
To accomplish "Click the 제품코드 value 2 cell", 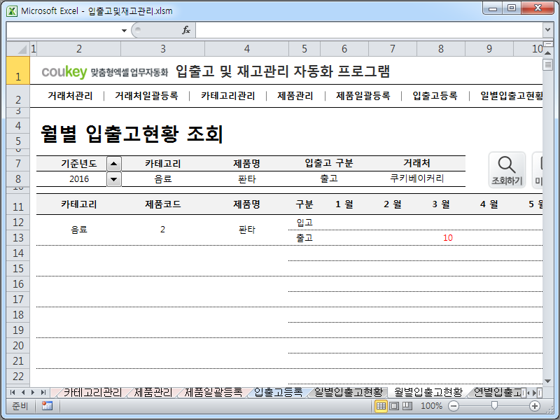I will click(x=162, y=230).
